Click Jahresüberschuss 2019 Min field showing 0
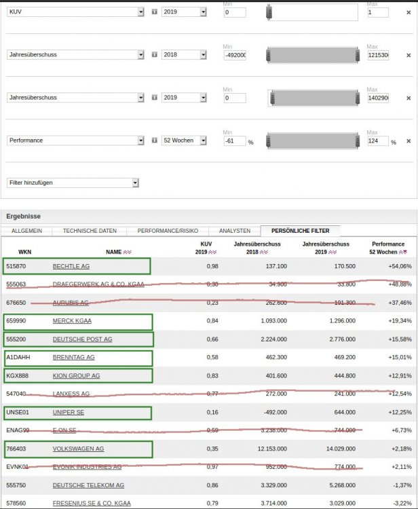418x509 pixels. 235,98
